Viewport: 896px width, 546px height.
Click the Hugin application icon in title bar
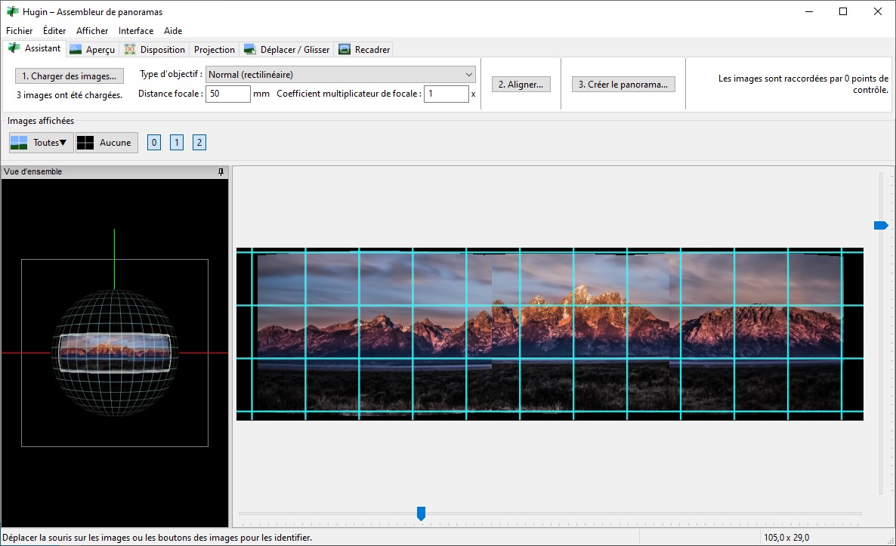(11, 12)
